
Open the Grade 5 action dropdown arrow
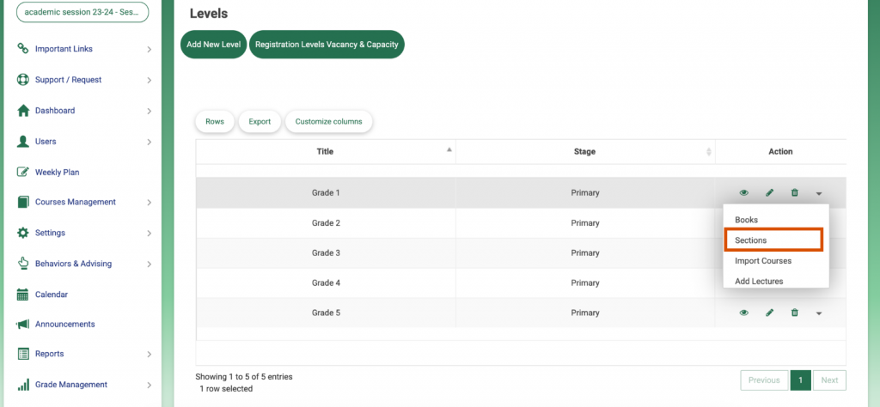pyautogui.click(x=819, y=313)
